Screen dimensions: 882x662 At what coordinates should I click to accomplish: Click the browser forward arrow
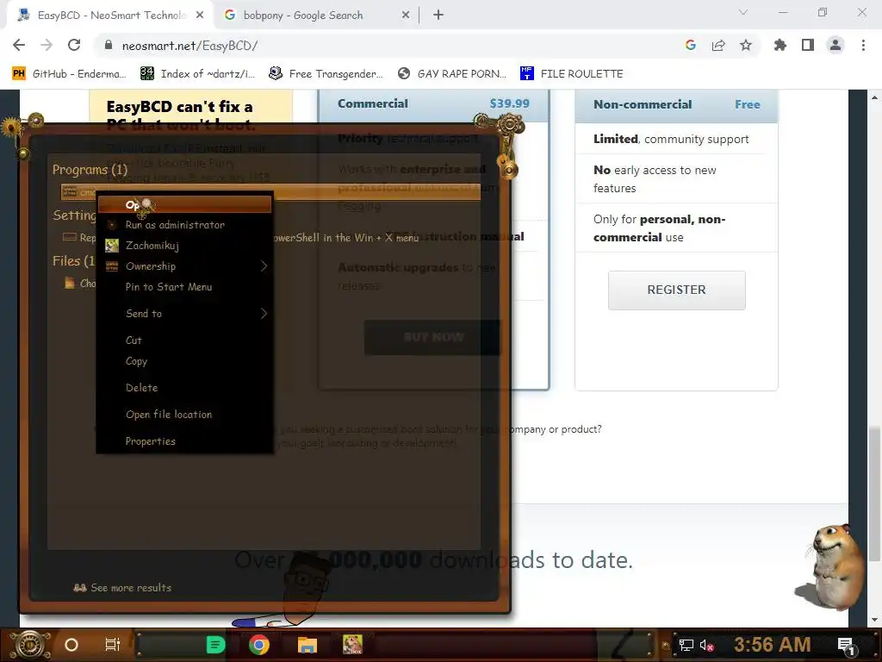[x=47, y=45]
